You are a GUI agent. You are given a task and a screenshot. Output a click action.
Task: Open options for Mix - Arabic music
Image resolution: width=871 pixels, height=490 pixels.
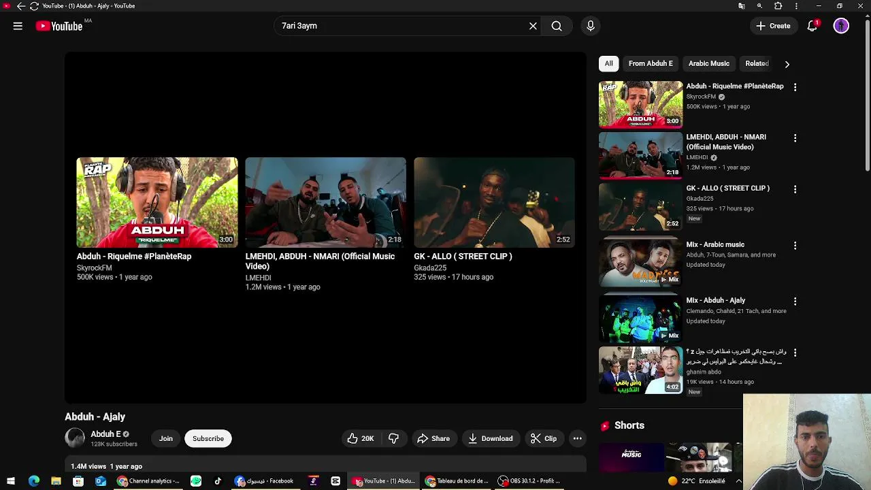(795, 246)
